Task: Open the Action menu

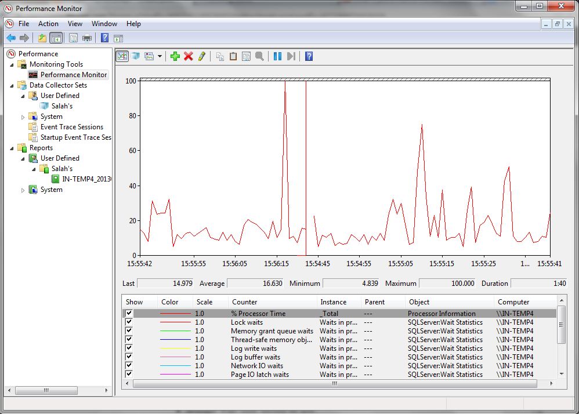Action: (x=48, y=24)
